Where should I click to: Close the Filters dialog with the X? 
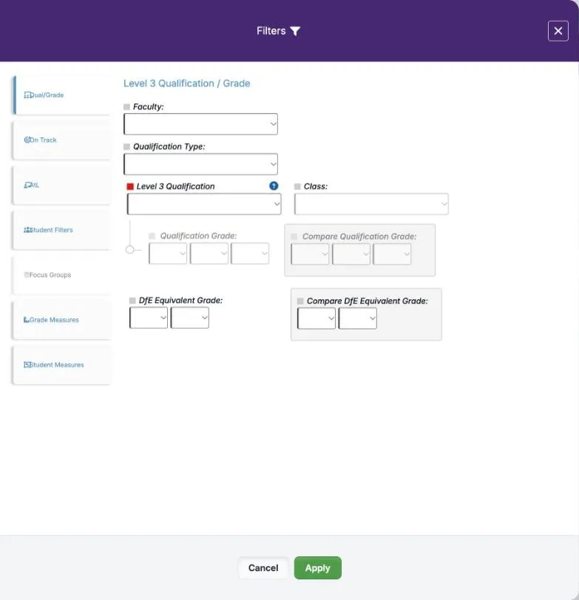[558, 31]
